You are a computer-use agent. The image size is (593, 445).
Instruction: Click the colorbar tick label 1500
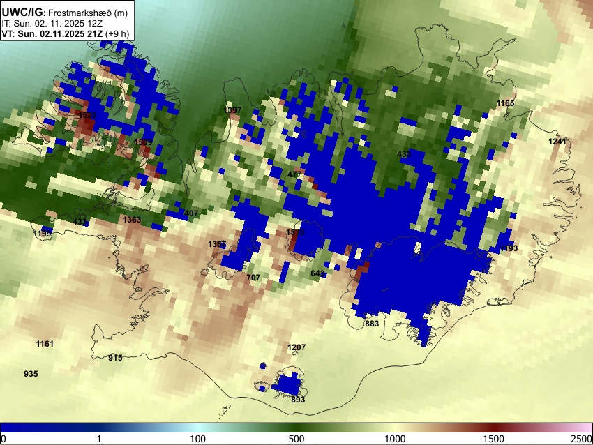494,439
